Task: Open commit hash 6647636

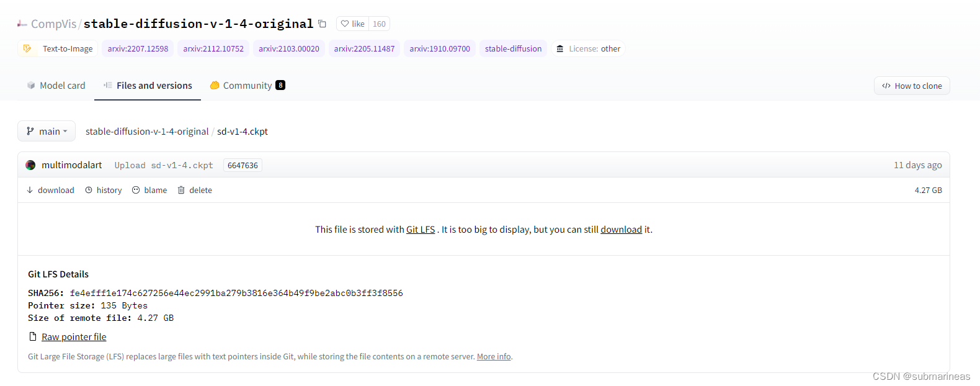Action: coord(243,165)
